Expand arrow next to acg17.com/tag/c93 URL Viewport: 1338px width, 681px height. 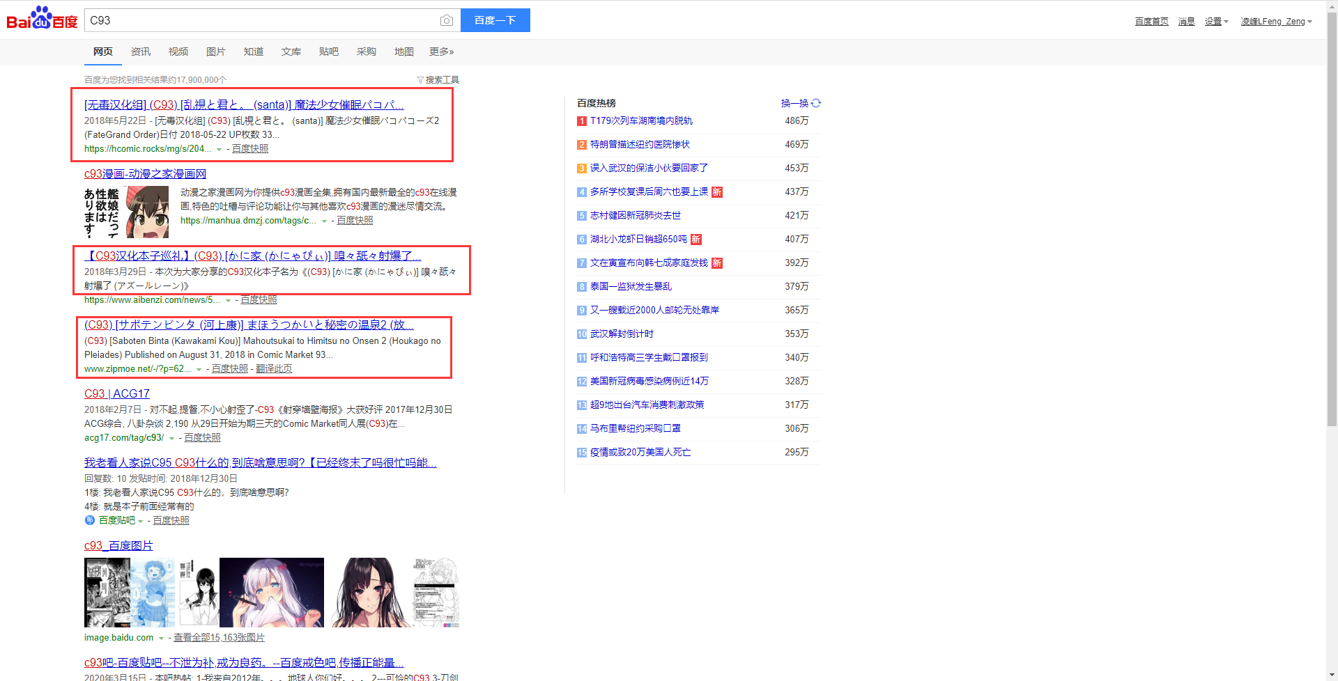point(171,439)
